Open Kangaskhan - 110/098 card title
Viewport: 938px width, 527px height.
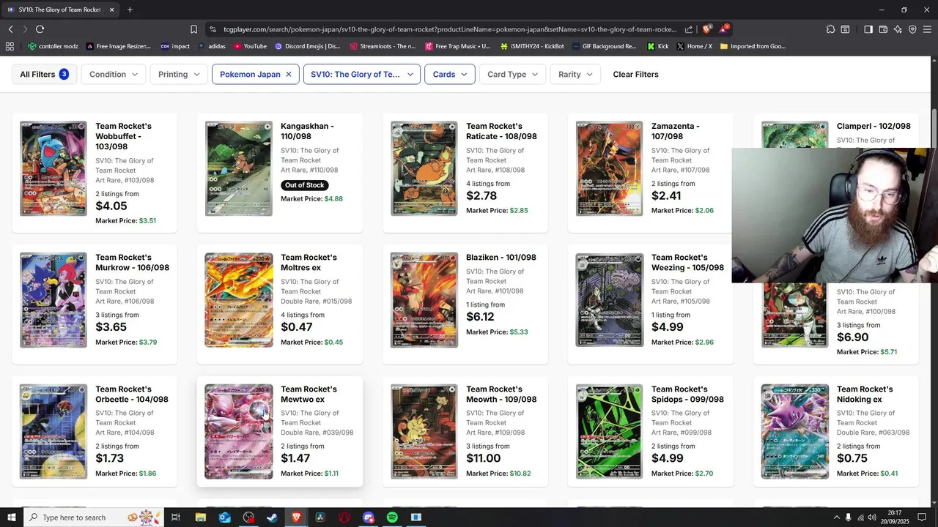click(307, 131)
